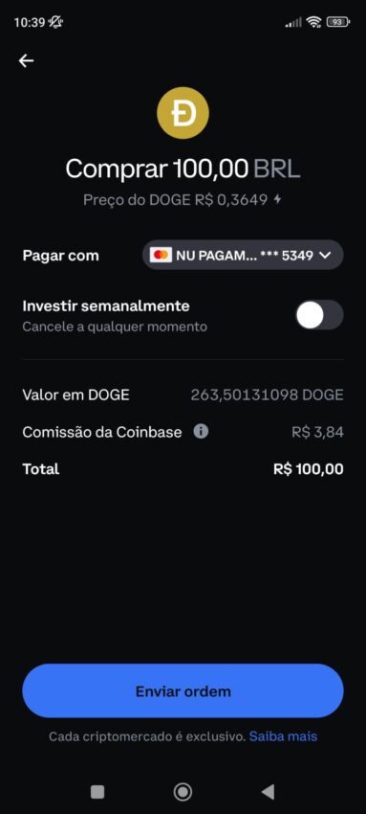Tap the Valor em DOGE amount
Viewport: 366px width, 814px height.
268,396
